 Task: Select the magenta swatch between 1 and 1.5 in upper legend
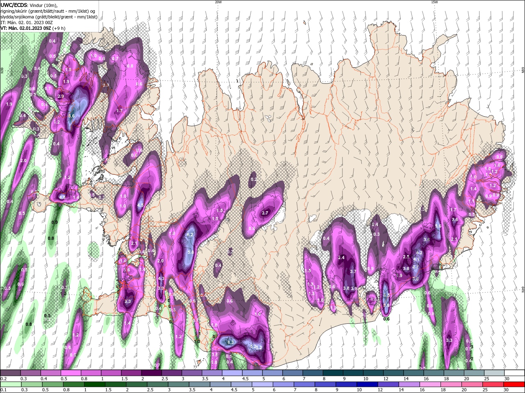click(111, 373)
